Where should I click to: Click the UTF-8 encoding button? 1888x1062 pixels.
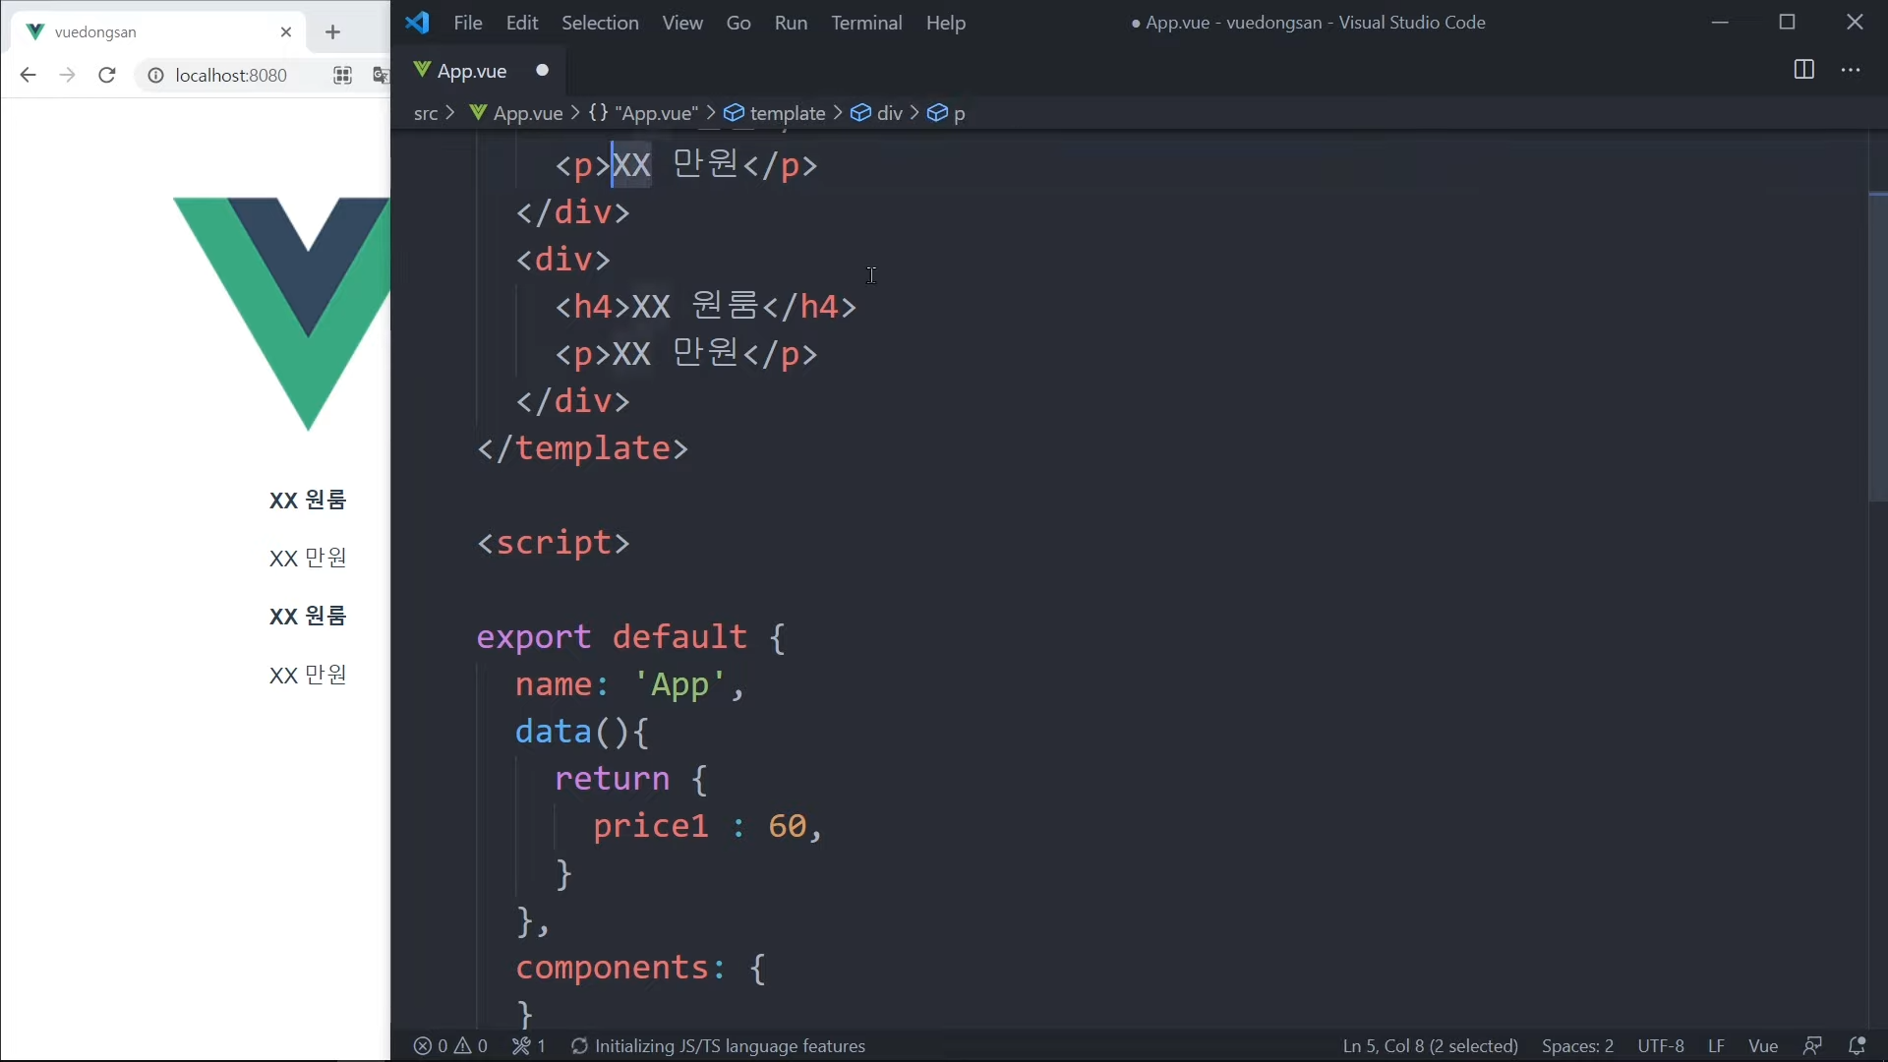tap(1660, 1045)
